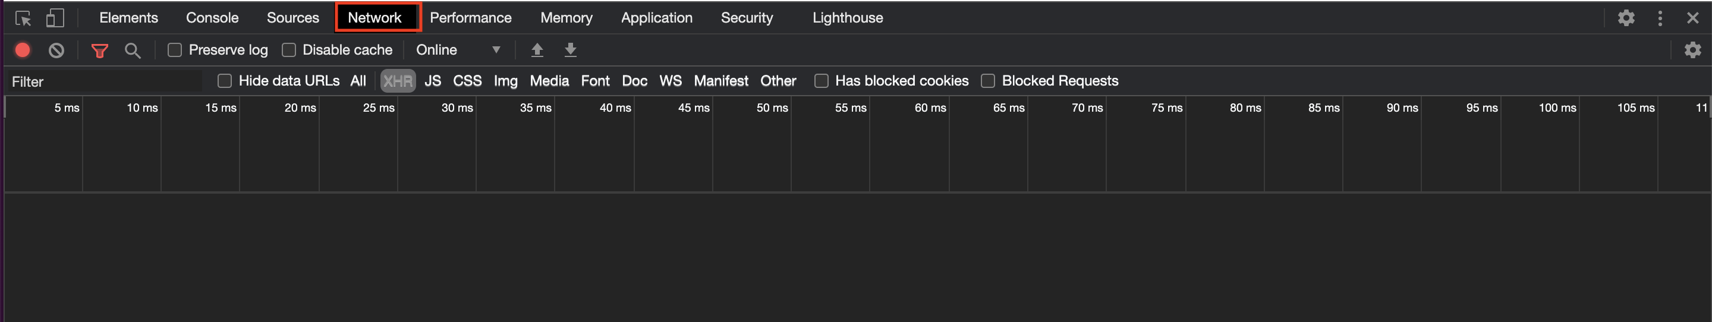Click into the Filter text field
1712x322 pixels.
(x=105, y=81)
